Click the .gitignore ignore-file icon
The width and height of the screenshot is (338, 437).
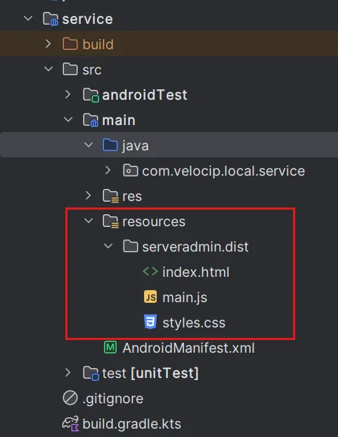click(x=70, y=398)
